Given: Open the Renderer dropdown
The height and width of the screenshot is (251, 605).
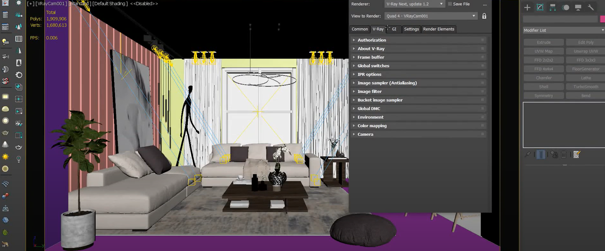Looking at the screenshot, I should click(x=414, y=4).
